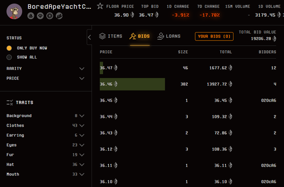The image size is (284, 187).
Task: Open the OpenSea sailboat link icon
Action: point(31,16)
